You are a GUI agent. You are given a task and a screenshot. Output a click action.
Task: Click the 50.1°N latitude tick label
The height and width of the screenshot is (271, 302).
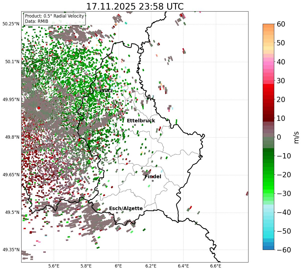12,62
